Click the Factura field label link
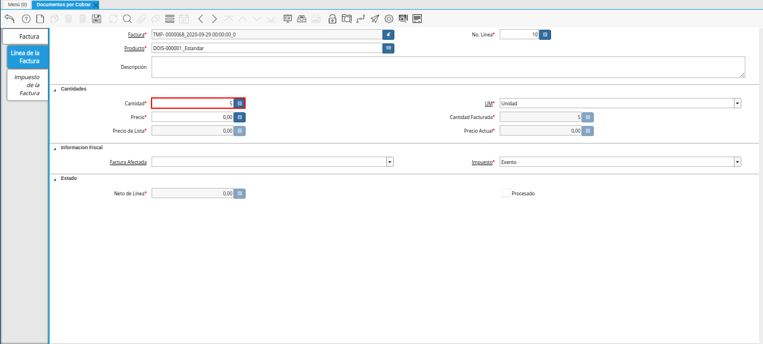The width and height of the screenshot is (763, 344). tap(136, 35)
